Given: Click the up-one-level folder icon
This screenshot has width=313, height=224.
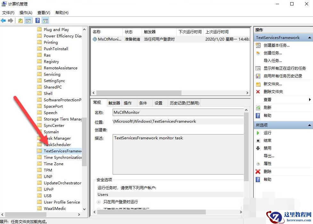Looking at the screenshot, I should [20, 20].
